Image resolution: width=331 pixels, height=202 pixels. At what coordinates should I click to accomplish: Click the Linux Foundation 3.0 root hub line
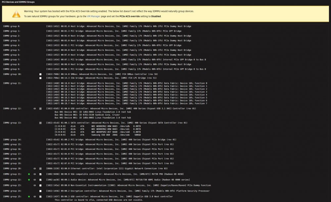[93, 118]
